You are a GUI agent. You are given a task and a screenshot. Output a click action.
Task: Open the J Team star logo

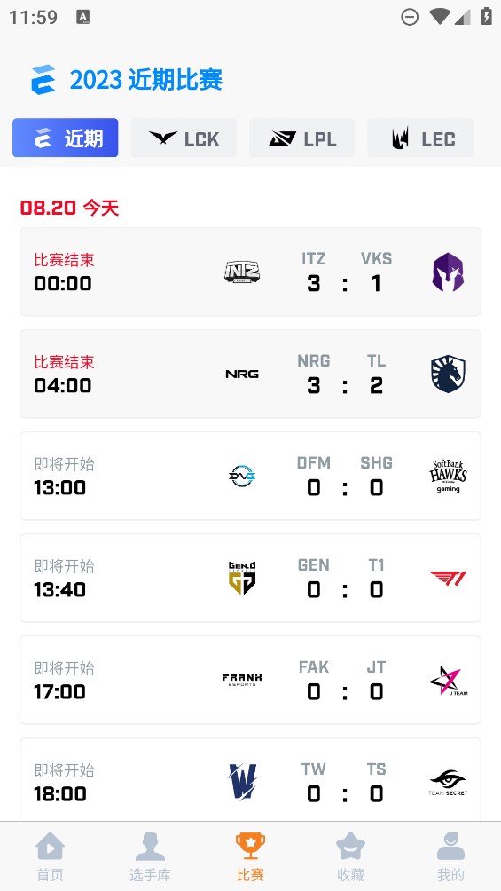(448, 681)
